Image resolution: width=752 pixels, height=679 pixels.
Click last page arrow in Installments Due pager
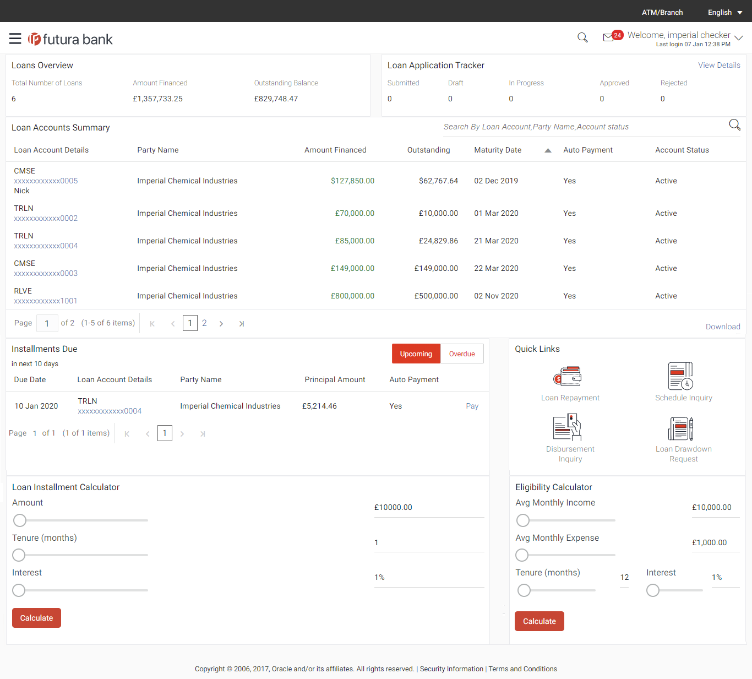pos(203,434)
